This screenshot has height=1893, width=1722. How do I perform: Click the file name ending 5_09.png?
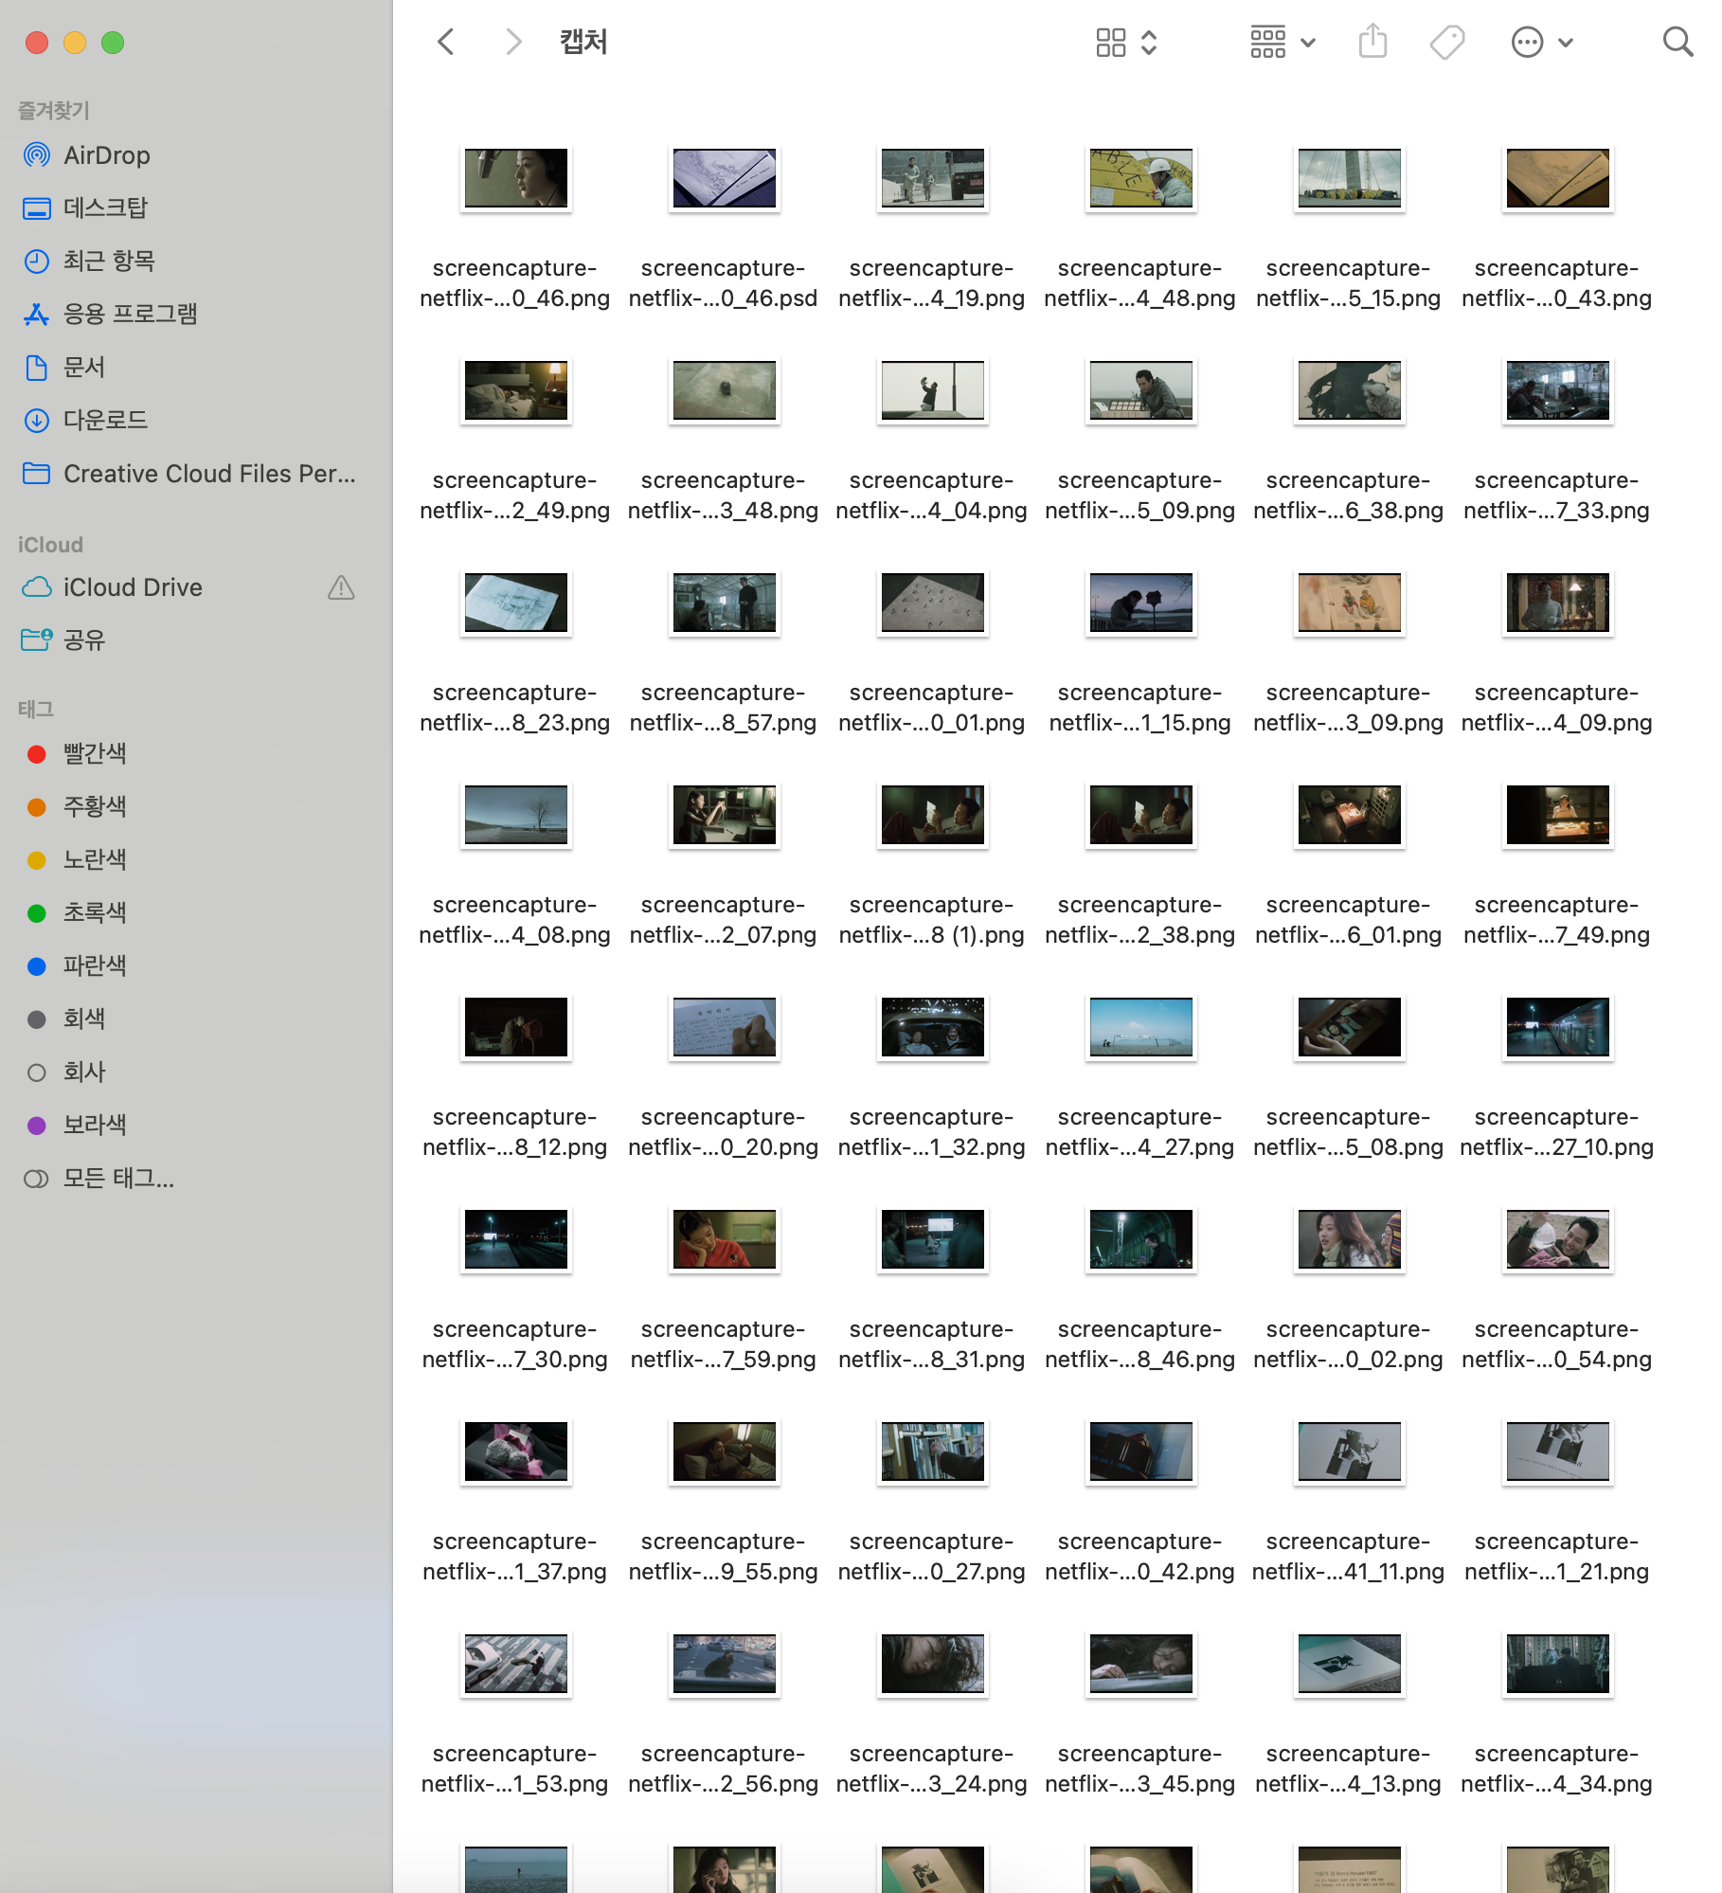1140,496
